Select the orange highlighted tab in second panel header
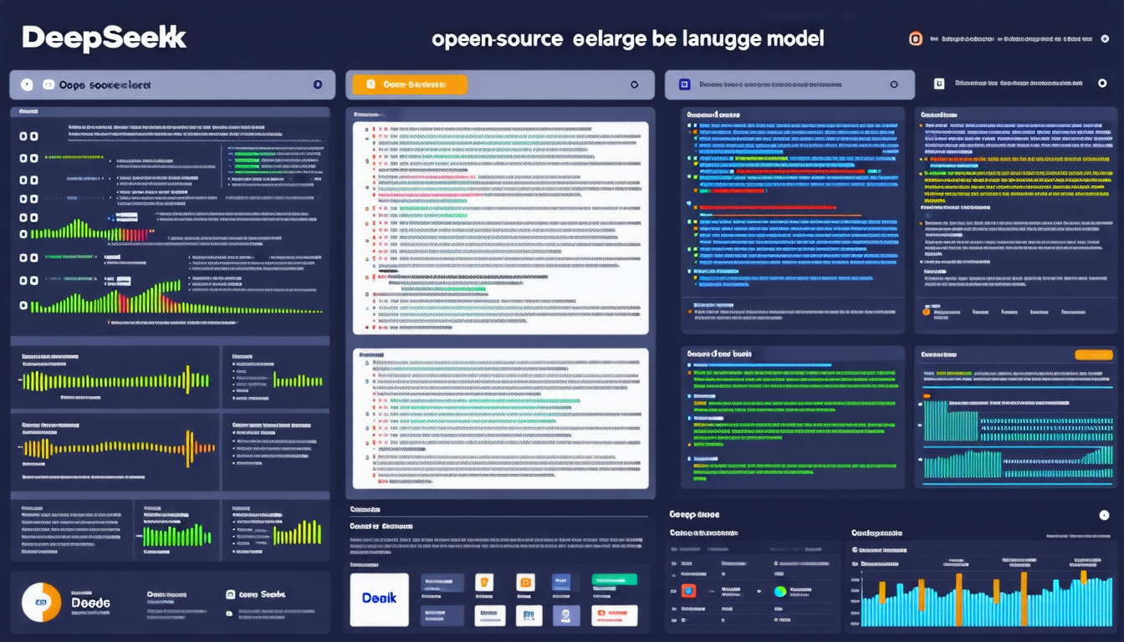Image resolution: width=1124 pixels, height=642 pixels. (x=410, y=84)
